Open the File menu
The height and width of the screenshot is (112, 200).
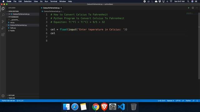15,1
